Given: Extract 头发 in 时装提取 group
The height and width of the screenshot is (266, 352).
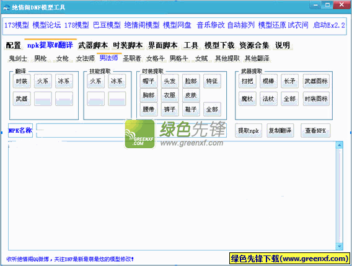Looking at the screenshot, I should click(x=169, y=81).
